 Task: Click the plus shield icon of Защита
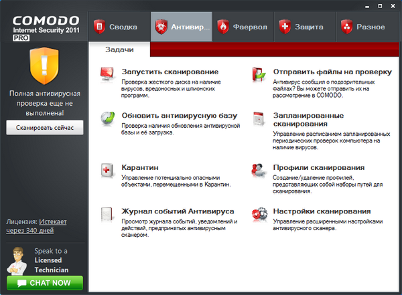[x=285, y=27]
